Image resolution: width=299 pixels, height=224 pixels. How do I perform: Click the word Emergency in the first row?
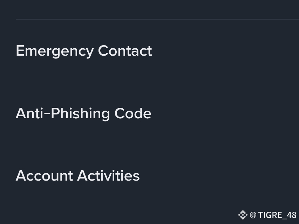point(54,51)
